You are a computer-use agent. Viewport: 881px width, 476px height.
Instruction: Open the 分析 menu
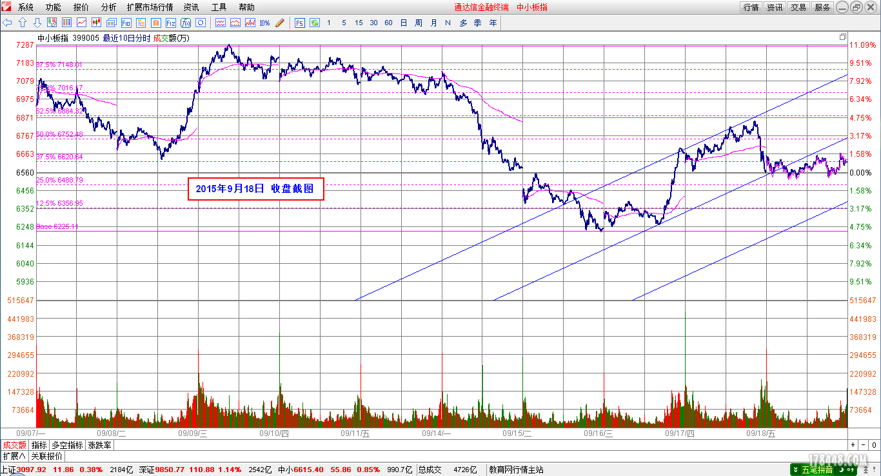click(x=109, y=7)
